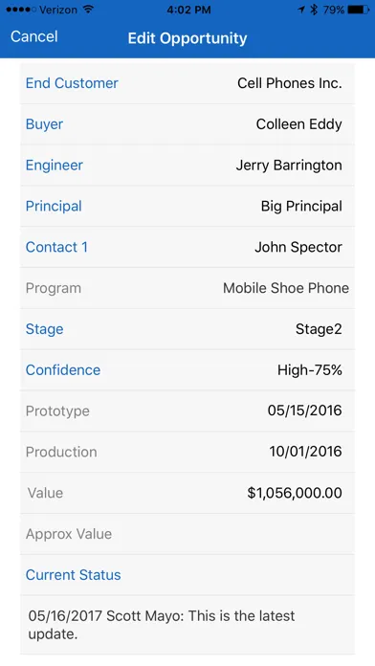Open the End Customer picker
This screenshot has height=666, width=375.
(187, 83)
